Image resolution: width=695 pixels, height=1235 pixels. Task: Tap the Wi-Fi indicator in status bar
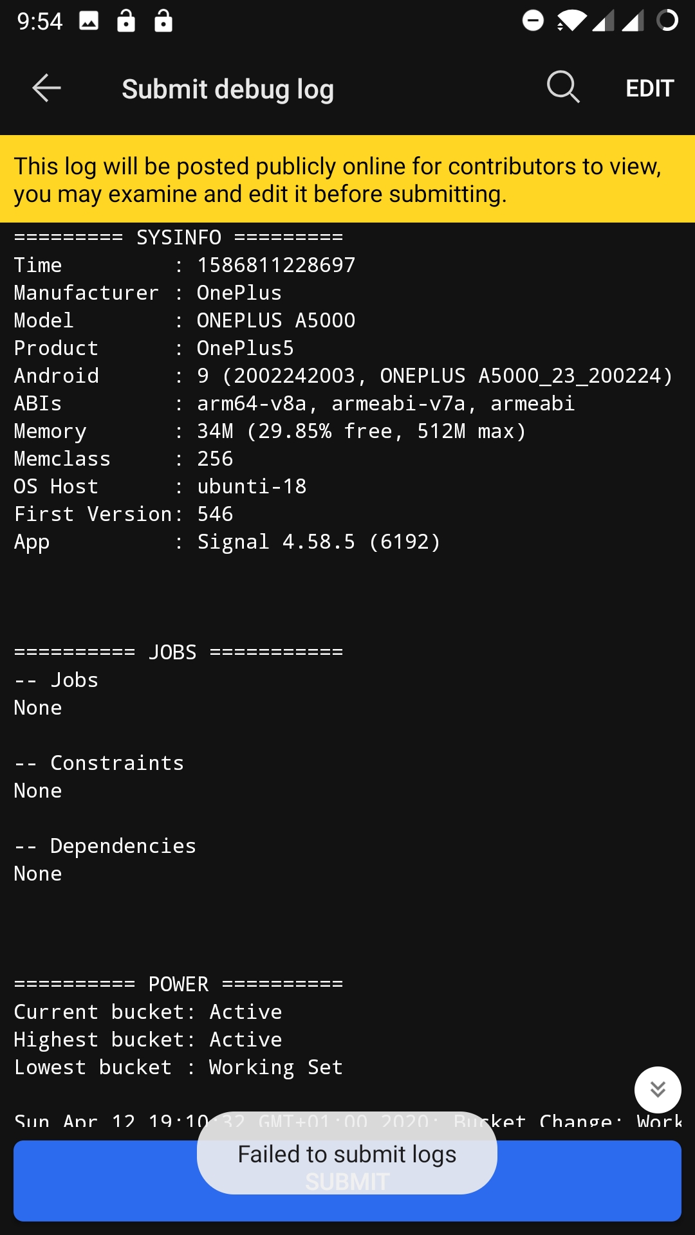coord(571,21)
